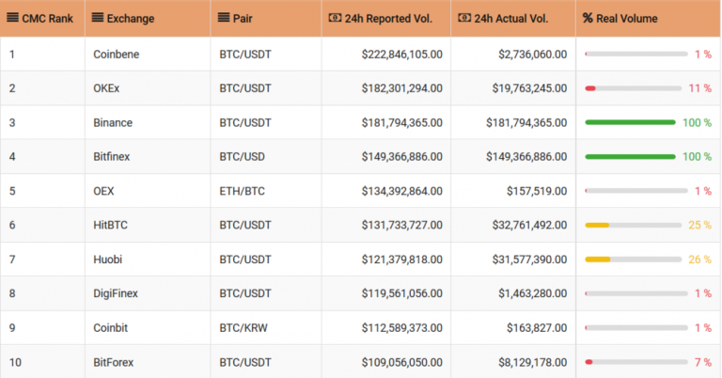This screenshot has width=722, height=378.
Task: Sort by 24h Actual Vol. header
Action: pyautogui.click(x=511, y=19)
